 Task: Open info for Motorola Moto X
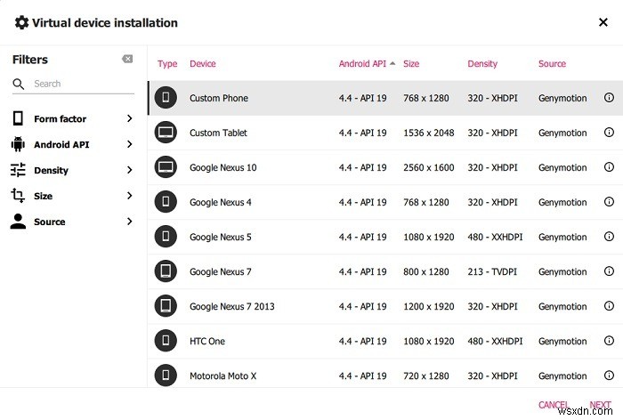pos(609,376)
